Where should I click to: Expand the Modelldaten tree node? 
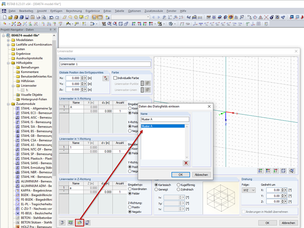[8, 40]
